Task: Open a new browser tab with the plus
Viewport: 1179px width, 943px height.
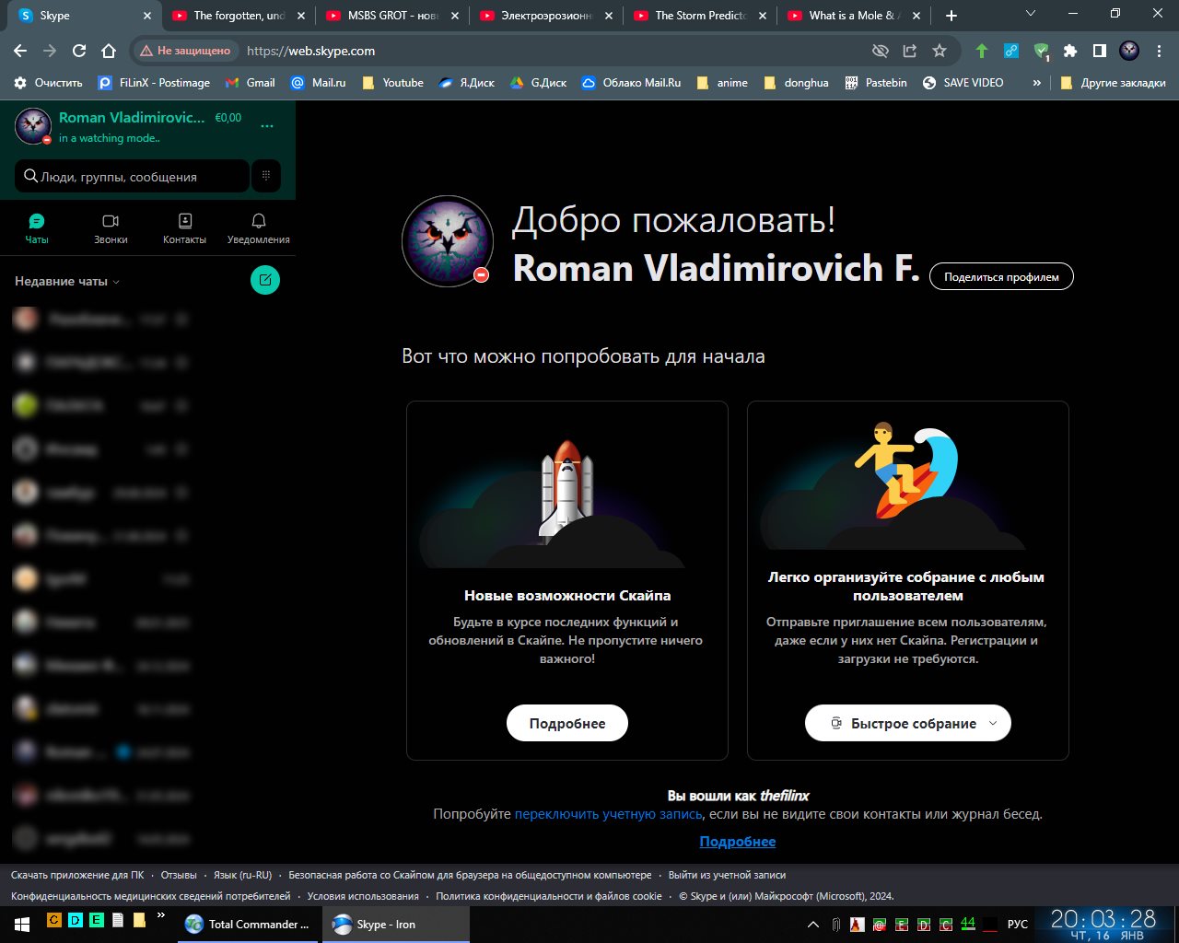Action: (951, 16)
